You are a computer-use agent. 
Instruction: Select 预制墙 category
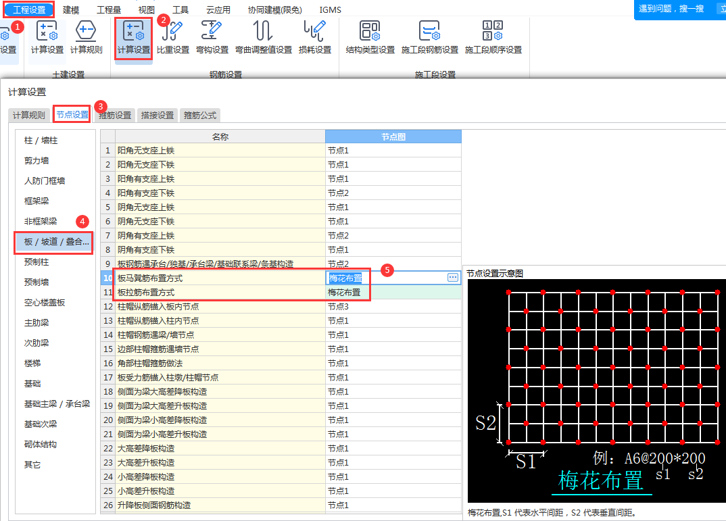tap(37, 282)
